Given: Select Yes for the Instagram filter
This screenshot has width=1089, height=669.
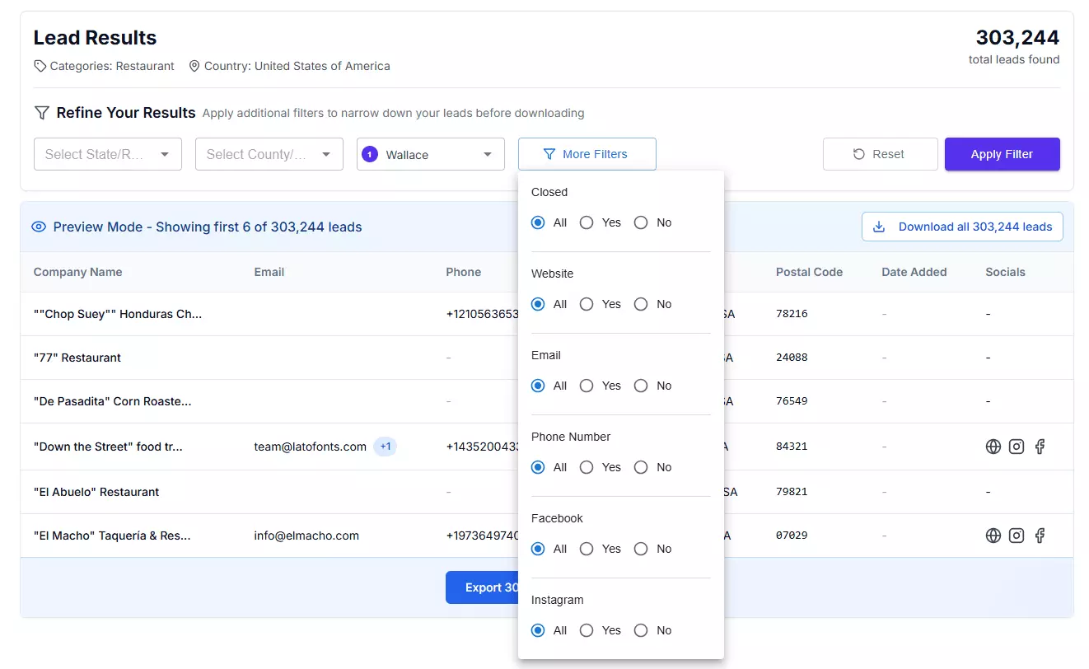Looking at the screenshot, I should (587, 630).
